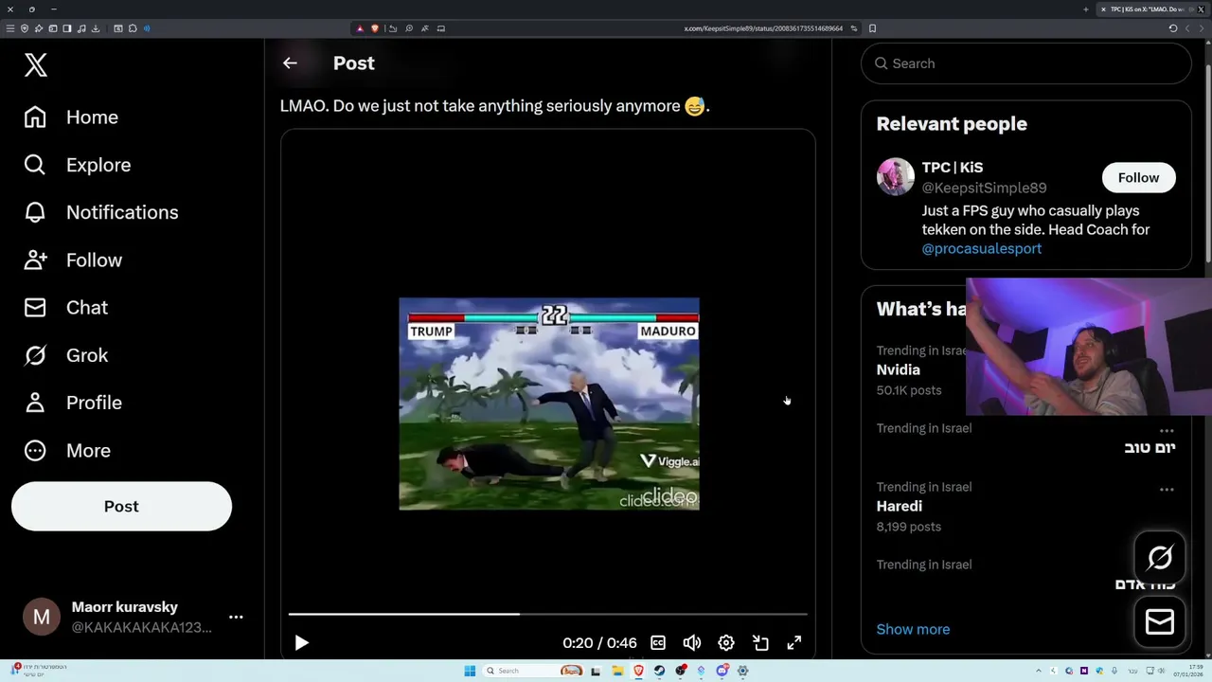The image size is (1212, 682).
Task: Open Grok from sidebar
Action: click(x=65, y=355)
